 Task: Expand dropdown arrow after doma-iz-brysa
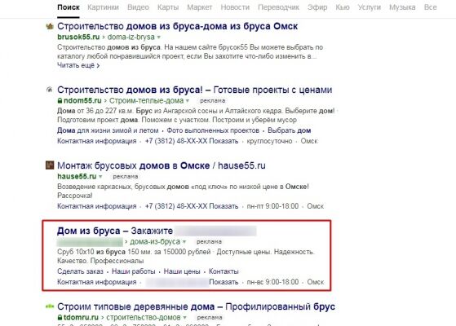click(x=159, y=37)
